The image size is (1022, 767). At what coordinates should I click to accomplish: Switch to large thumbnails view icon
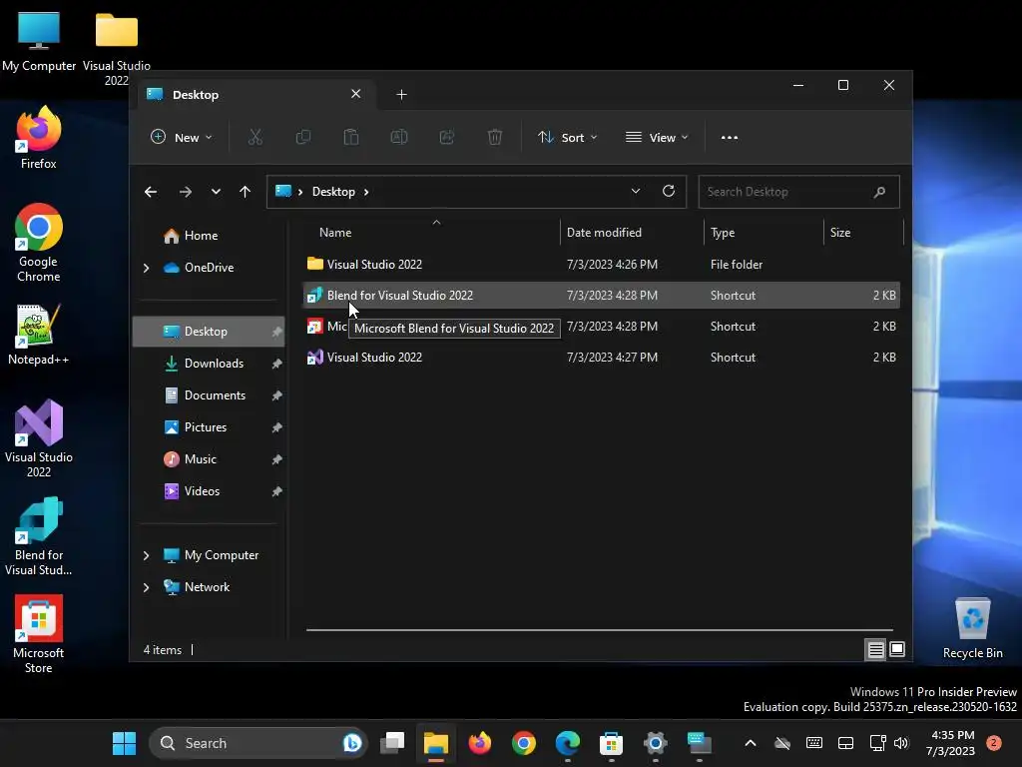897,649
